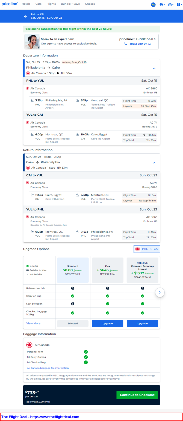
Task: Click the Priceline logo
Action: pos(10,4)
